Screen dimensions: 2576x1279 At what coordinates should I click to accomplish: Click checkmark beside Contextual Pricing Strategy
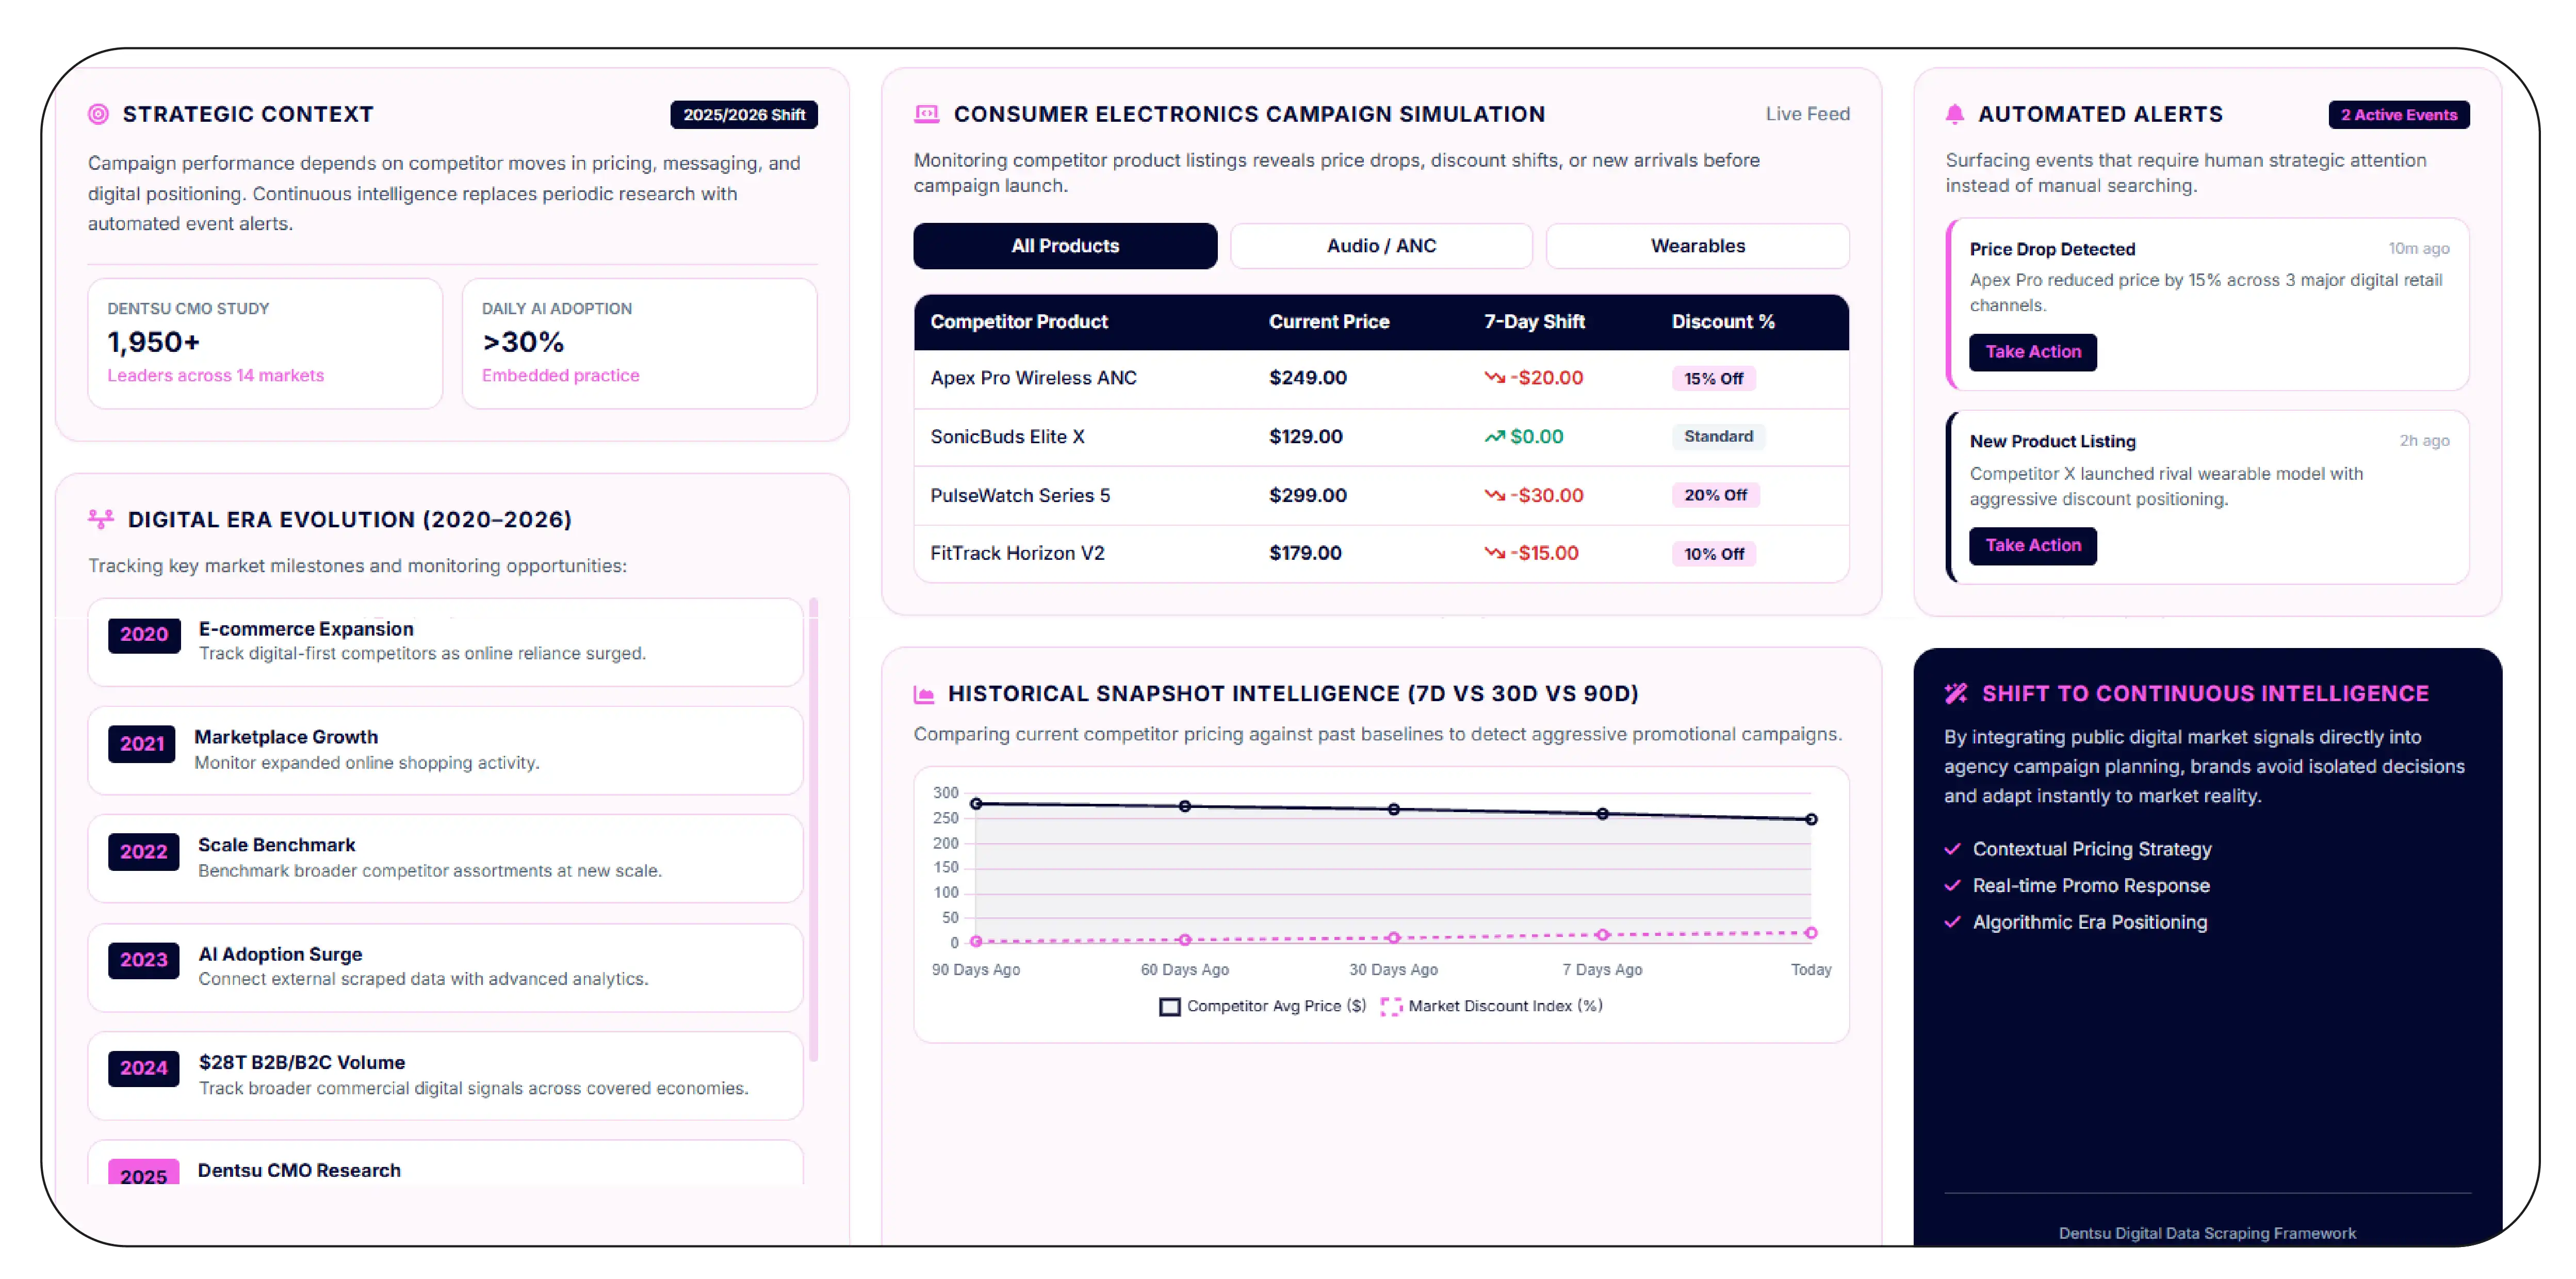click(1952, 849)
